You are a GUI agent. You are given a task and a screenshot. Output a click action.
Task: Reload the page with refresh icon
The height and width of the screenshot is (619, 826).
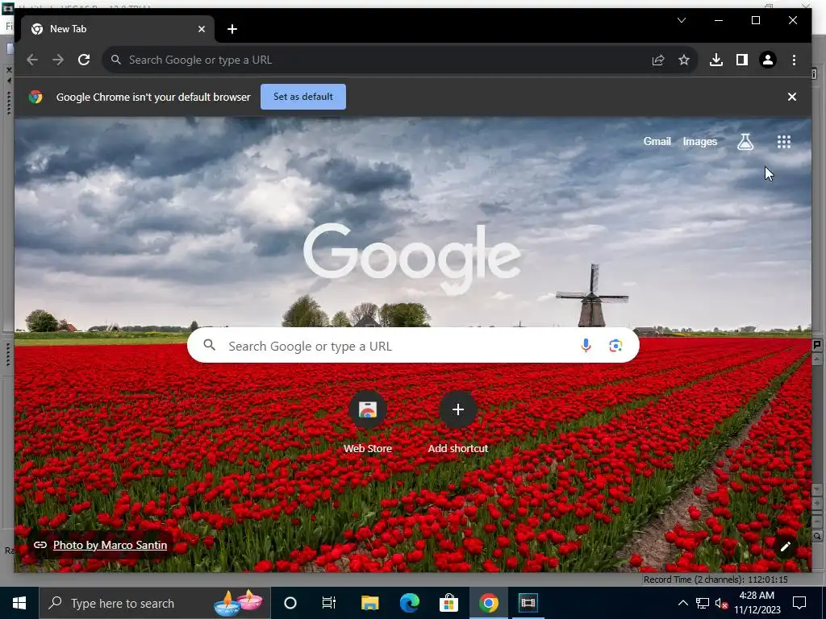click(x=84, y=60)
